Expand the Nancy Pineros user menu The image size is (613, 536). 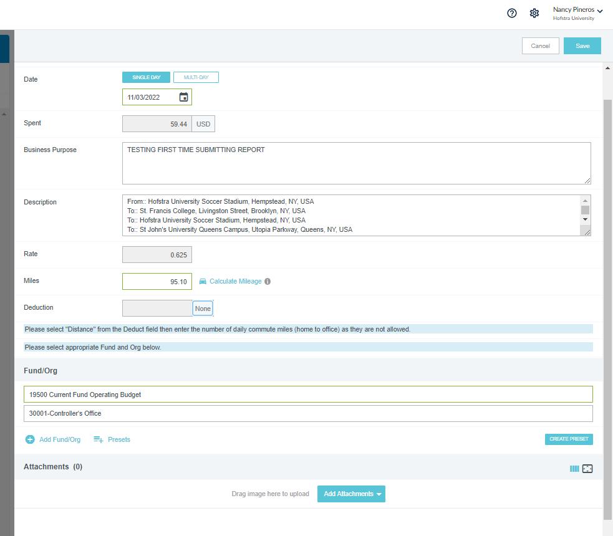(x=577, y=13)
